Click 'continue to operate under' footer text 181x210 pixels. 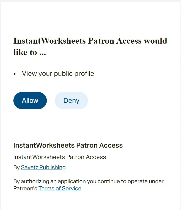[130, 182]
